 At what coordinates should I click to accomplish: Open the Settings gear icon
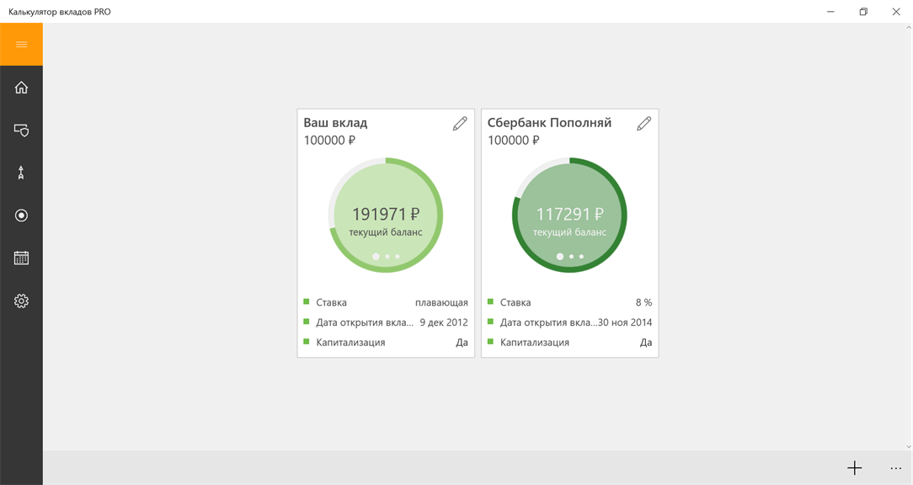pyautogui.click(x=21, y=301)
